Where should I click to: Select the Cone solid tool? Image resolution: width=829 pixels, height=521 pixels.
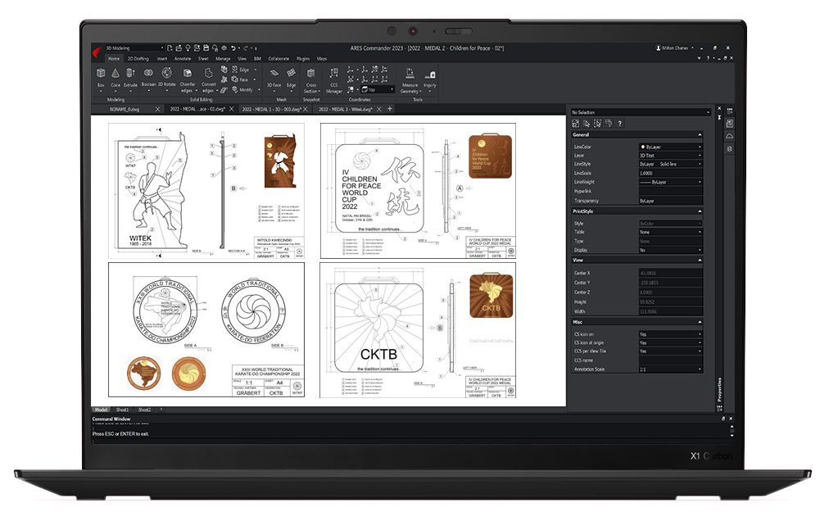[x=116, y=77]
